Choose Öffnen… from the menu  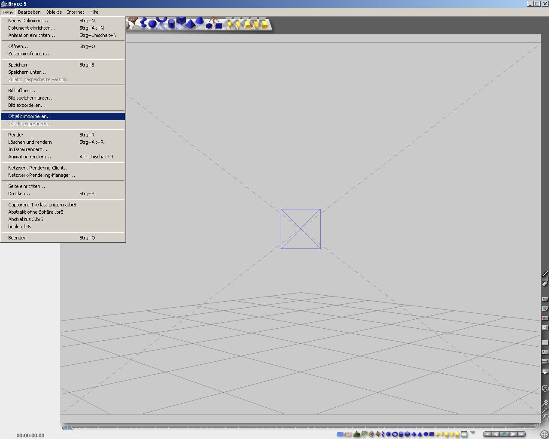point(63,46)
